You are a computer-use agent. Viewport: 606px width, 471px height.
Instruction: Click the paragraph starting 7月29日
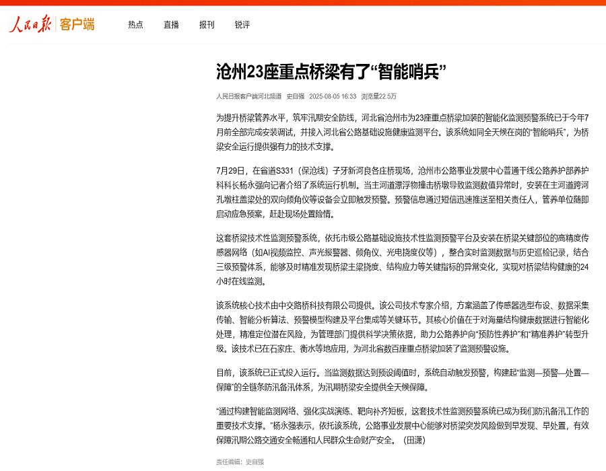(403, 192)
